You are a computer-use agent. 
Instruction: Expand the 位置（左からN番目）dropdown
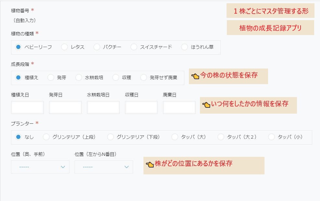pyautogui.click(x=104, y=167)
